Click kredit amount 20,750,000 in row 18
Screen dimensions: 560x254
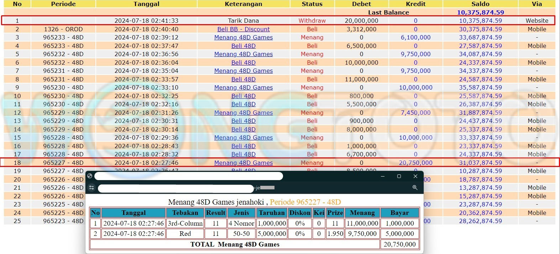tap(415, 163)
